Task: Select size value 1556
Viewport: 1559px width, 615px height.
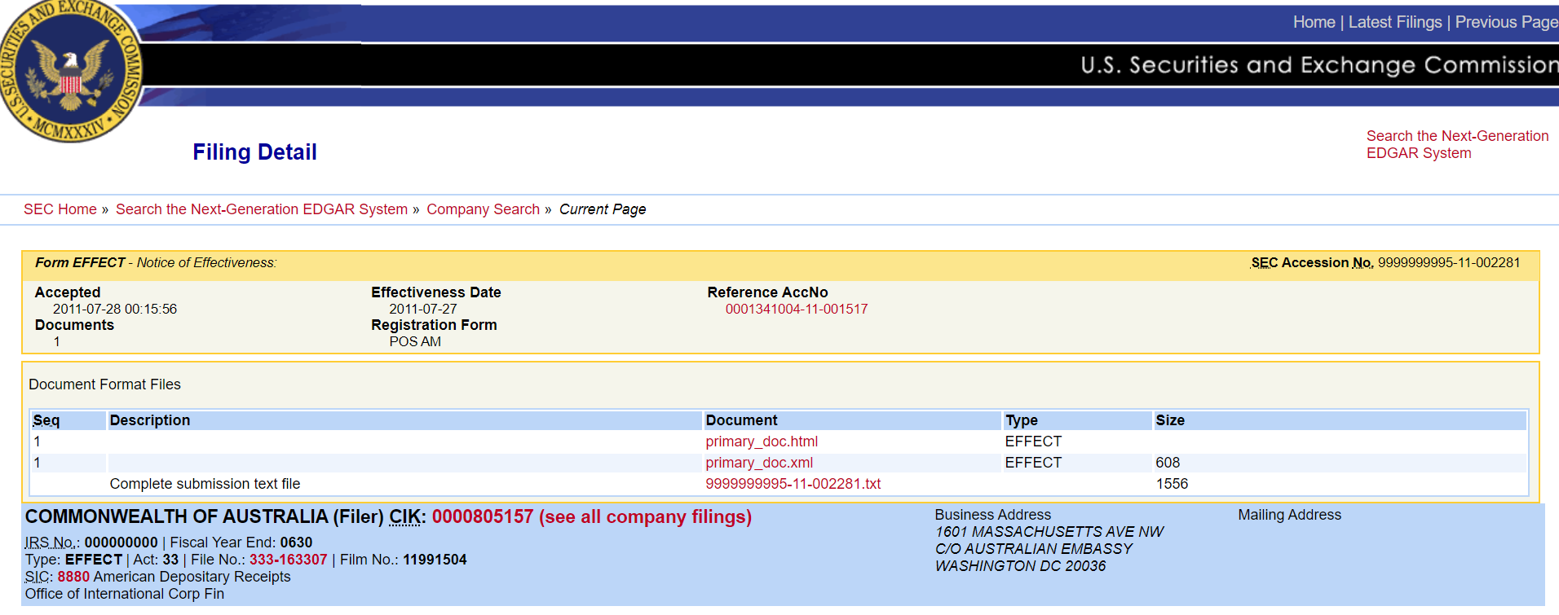Action: point(1172,484)
